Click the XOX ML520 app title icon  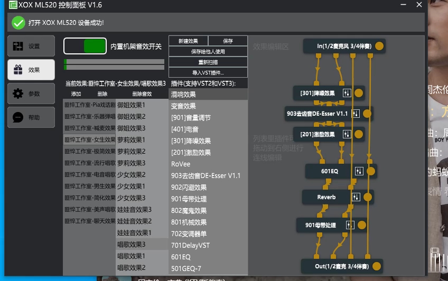[13, 5]
